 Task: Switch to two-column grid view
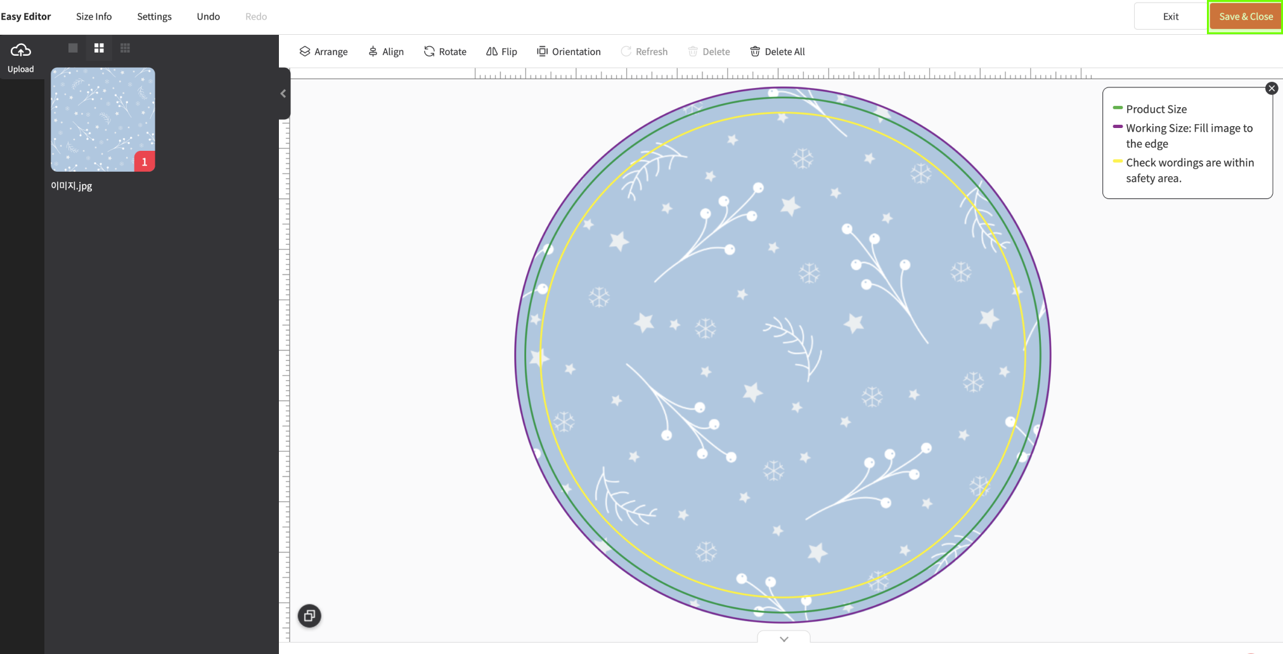pyautogui.click(x=99, y=48)
